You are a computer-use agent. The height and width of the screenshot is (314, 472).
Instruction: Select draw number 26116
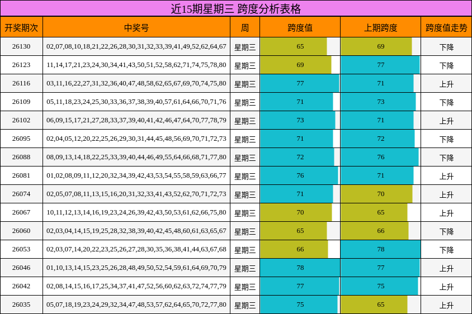pyautogui.click(x=21, y=83)
